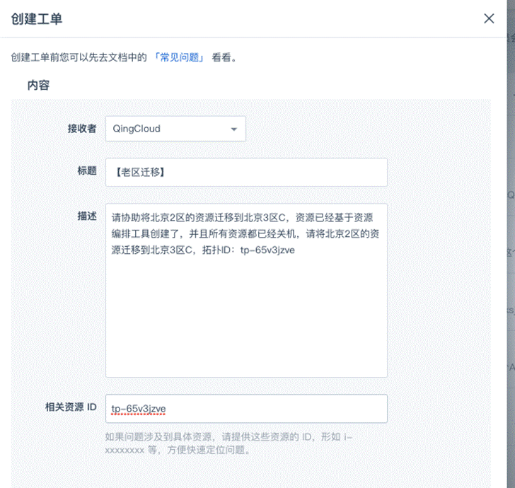Viewport: 515px width, 488px height.
Task: Focus the 标题 input field
Action: click(245, 172)
